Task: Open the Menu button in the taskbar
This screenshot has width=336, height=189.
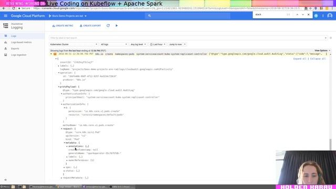Action: tap(5, 187)
